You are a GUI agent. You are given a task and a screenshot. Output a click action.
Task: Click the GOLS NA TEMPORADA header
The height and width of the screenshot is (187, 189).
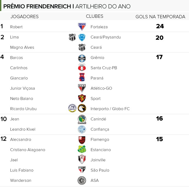(x=160, y=17)
